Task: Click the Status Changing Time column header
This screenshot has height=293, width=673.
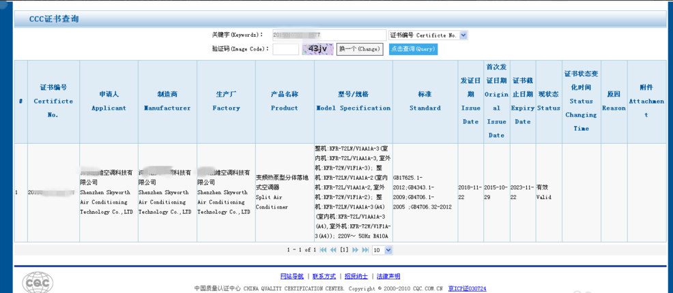Action: 581,102
